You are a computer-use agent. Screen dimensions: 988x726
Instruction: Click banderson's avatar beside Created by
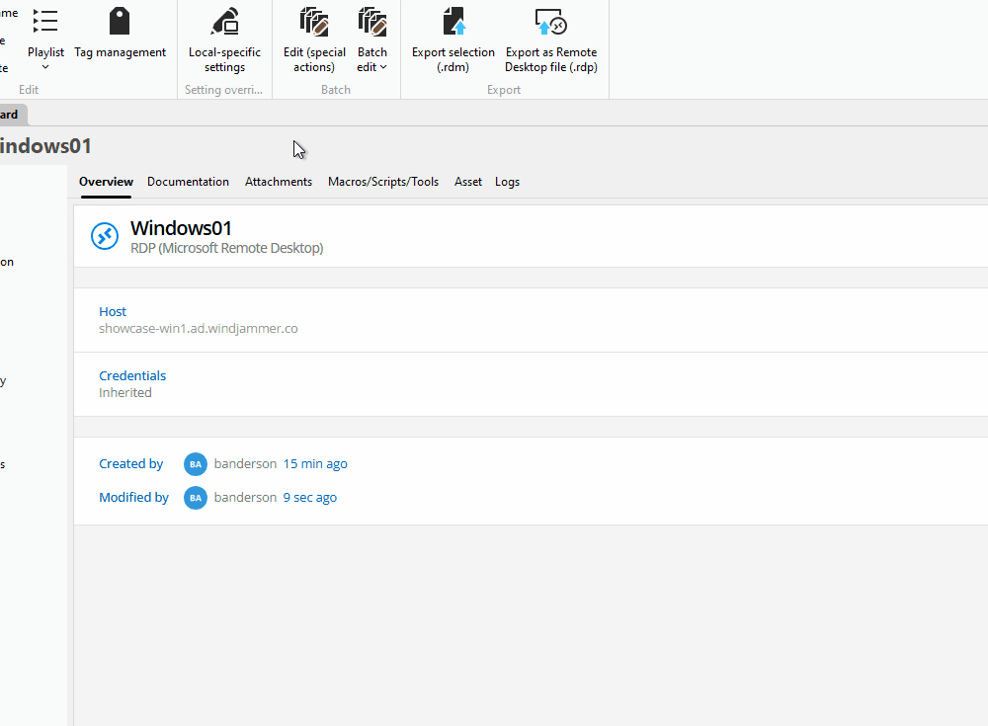pos(195,463)
